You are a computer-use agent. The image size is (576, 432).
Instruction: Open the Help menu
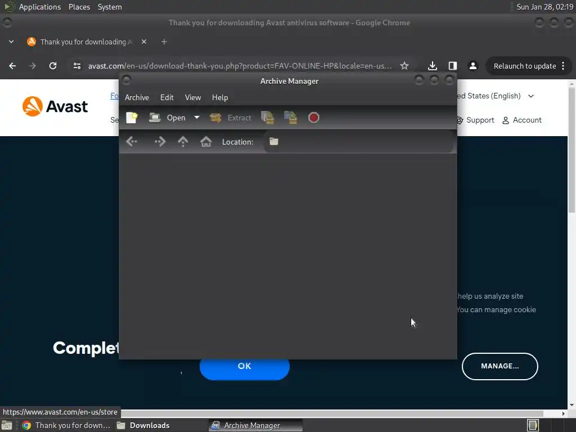[x=220, y=97]
